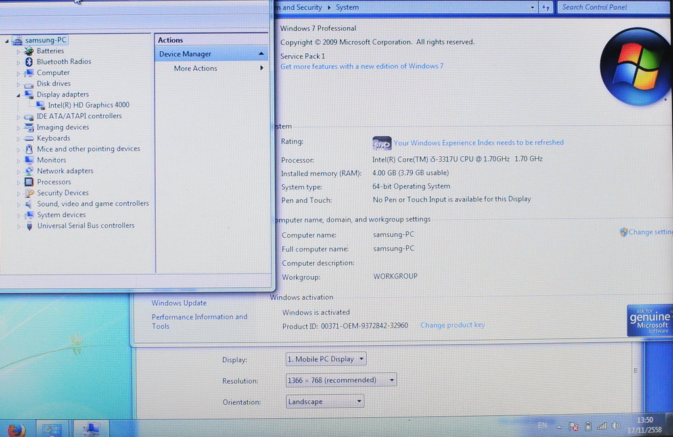Viewport: 673px width, 437px height.
Task: Select the Sound, video and game controllers icon
Action: (29, 204)
